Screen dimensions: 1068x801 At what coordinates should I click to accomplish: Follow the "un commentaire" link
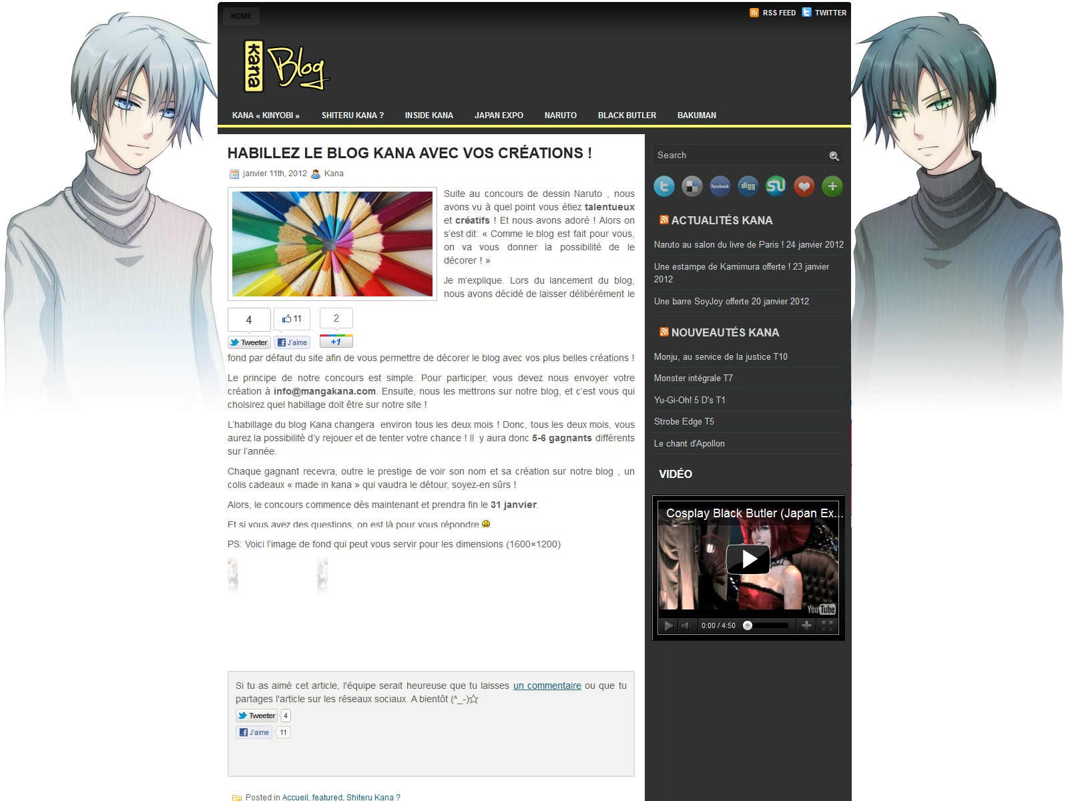(x=547, y=686)
